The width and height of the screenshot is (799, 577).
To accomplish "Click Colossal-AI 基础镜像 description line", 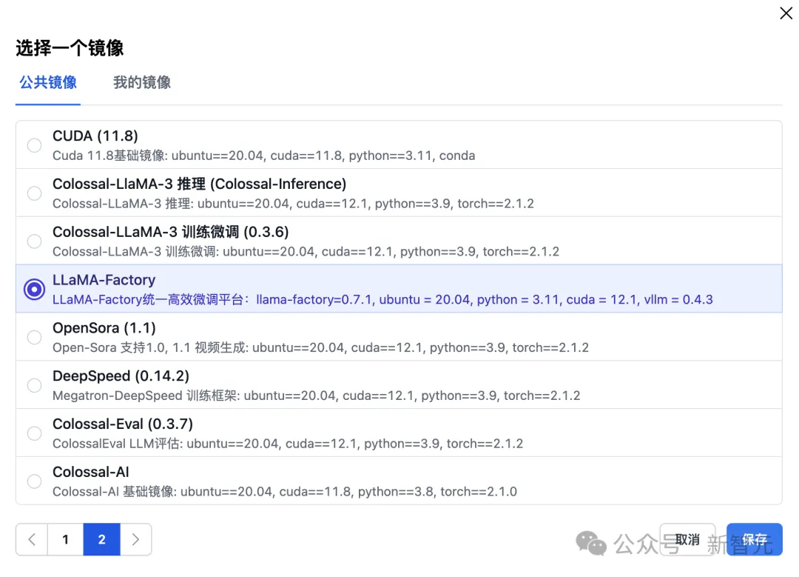I will [x=285, y=491].
